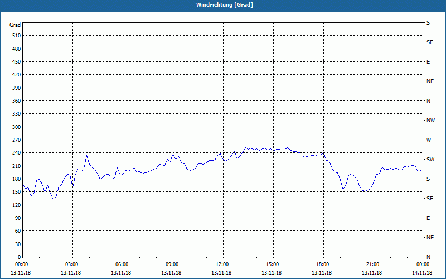Viewport: 446px width, 279px height.
Task: Click the SW compass label on the right axis
Action: 430,160
